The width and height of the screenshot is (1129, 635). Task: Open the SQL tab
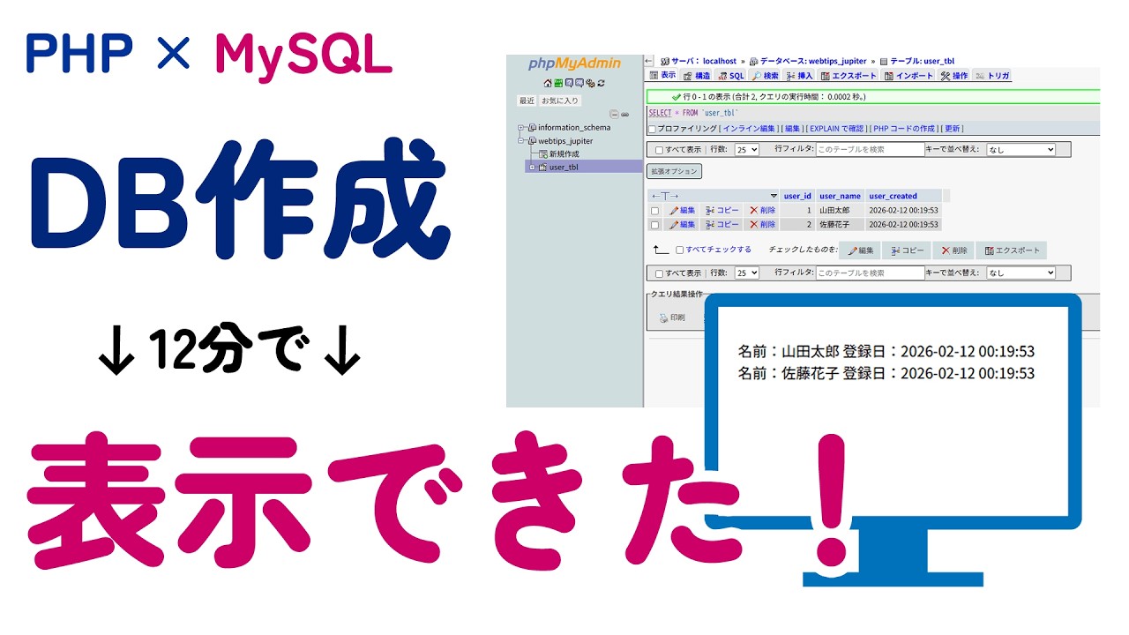[x=730, y=76]
